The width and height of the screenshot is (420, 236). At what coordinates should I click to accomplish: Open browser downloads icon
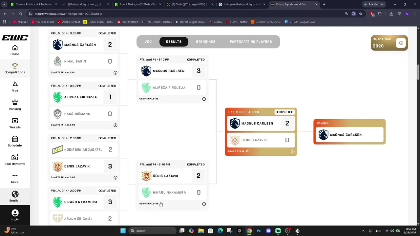point(391,14)
